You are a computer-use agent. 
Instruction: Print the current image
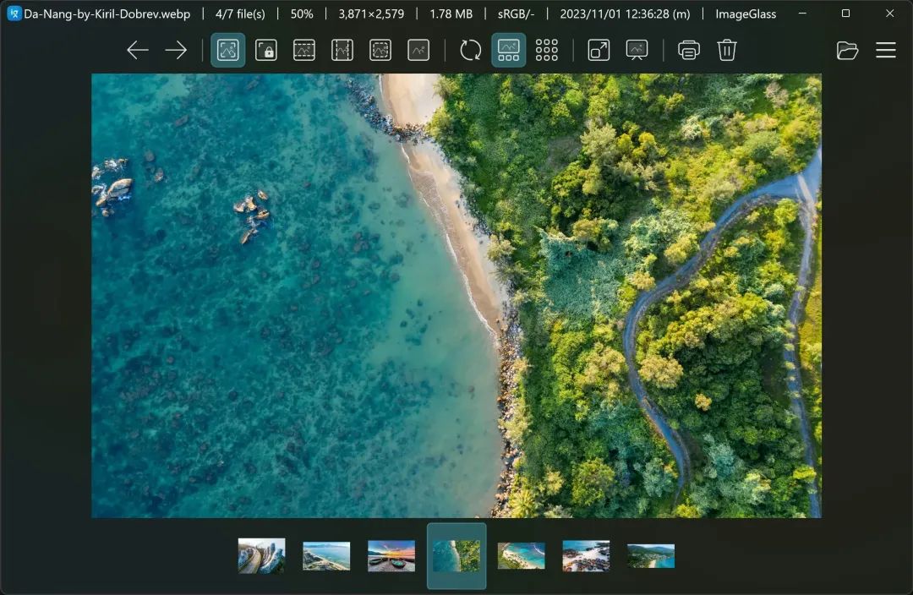[689, 51]
